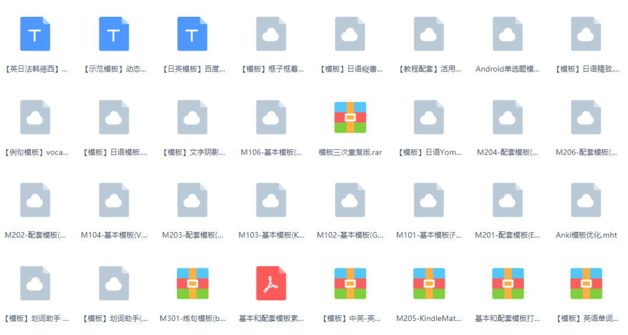Select the 【模板】英语单词 archive icon
The height and width of the screenshot is (335, 628).
click(586, 284)
